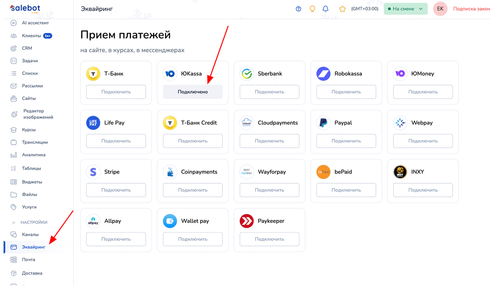Image resolution: width=490 pixels, height=290 pixels.
Task: Click the bePaid orange logo icon
Action: coord(323,172)
